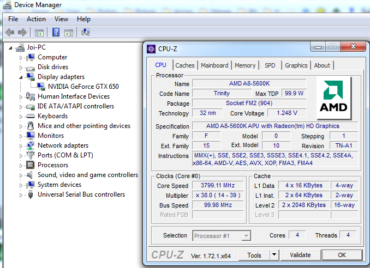
Task: Select the CPU tab
Action: (x=160, y=65)
